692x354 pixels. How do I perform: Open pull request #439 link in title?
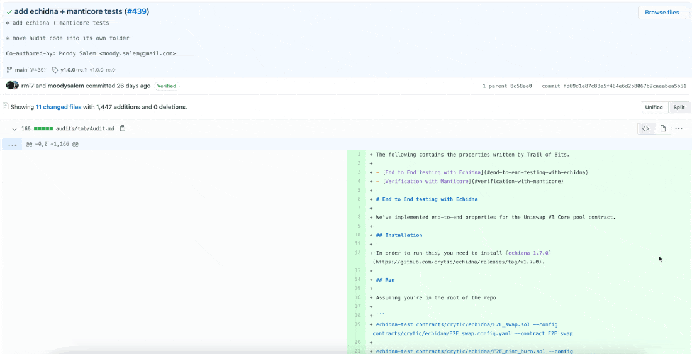[x=137, y=11]
